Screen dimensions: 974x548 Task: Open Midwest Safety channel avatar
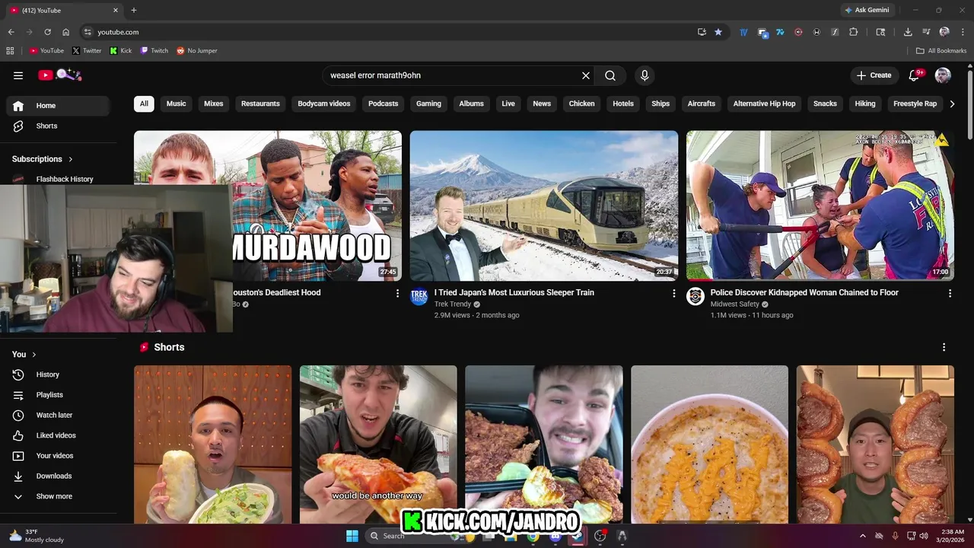pyautogui.click(x=695, y=297)
